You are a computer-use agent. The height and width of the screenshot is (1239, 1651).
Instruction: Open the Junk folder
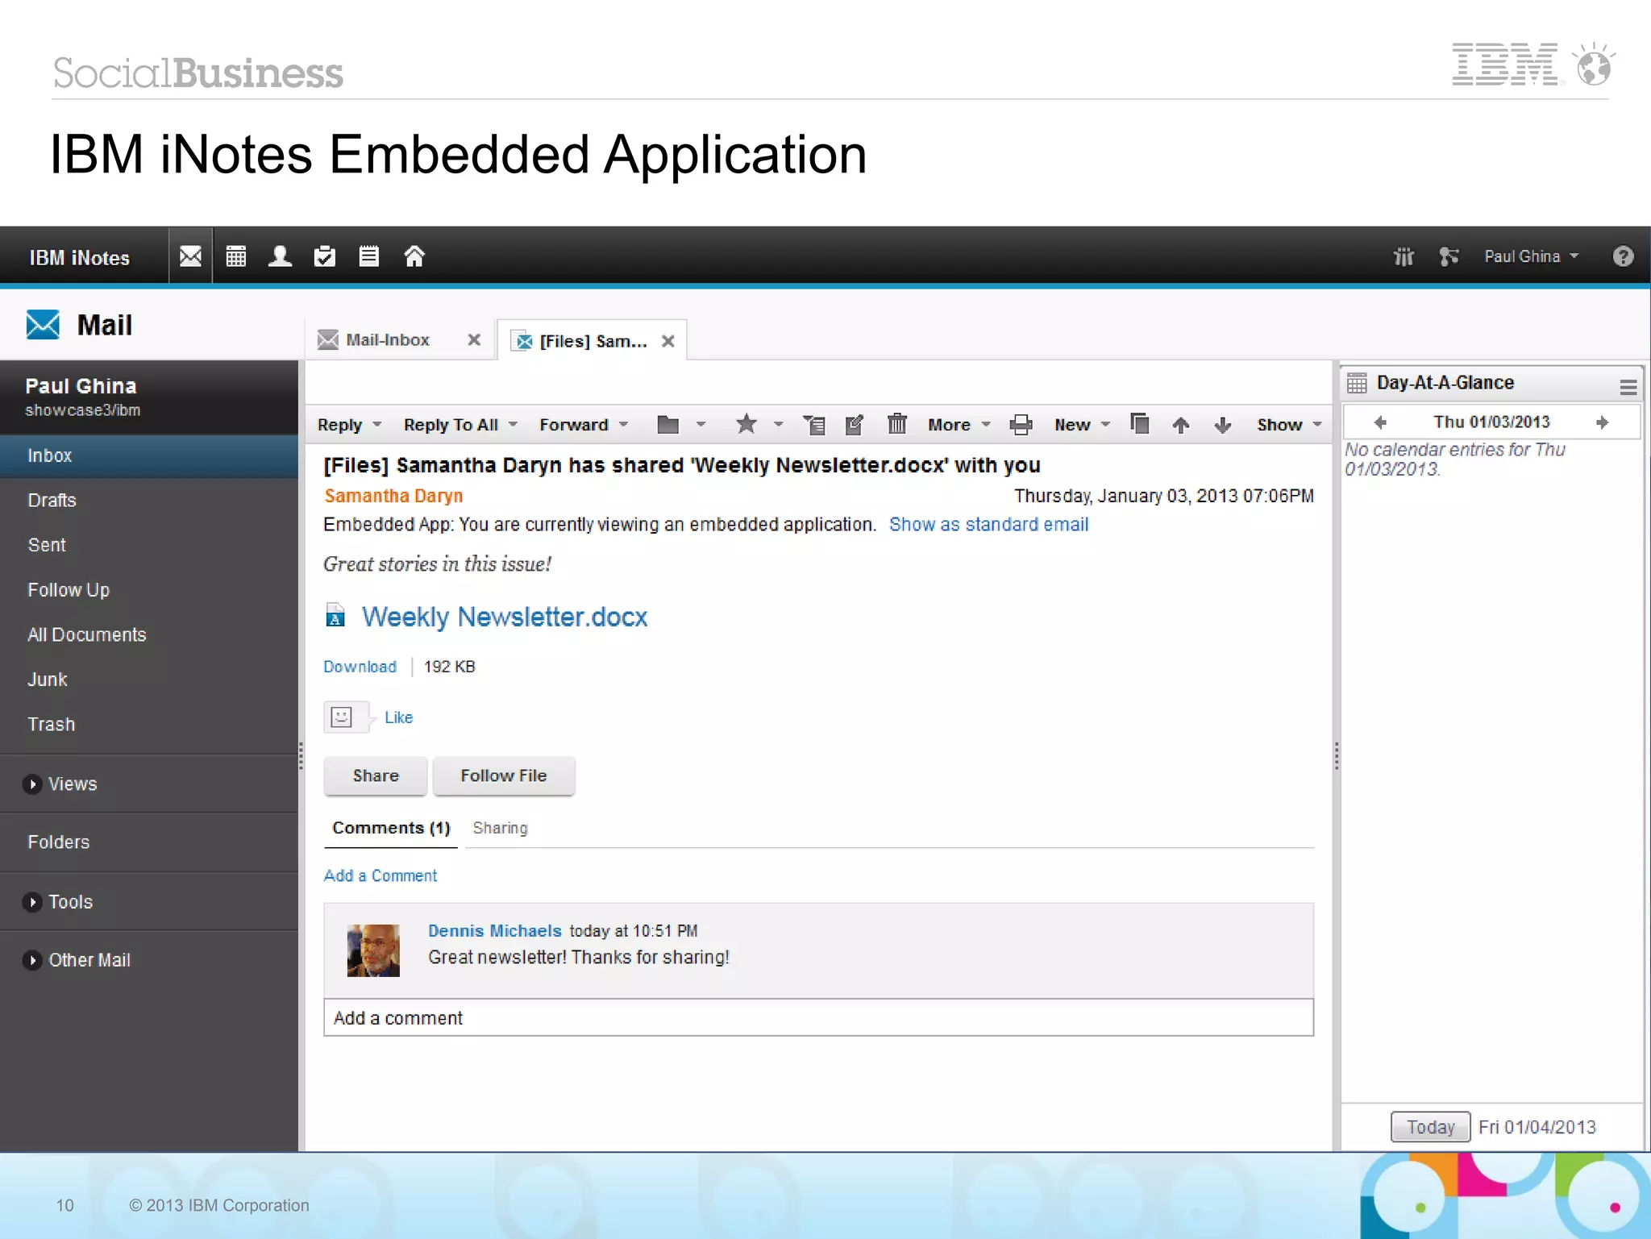[x=149, y=680]
